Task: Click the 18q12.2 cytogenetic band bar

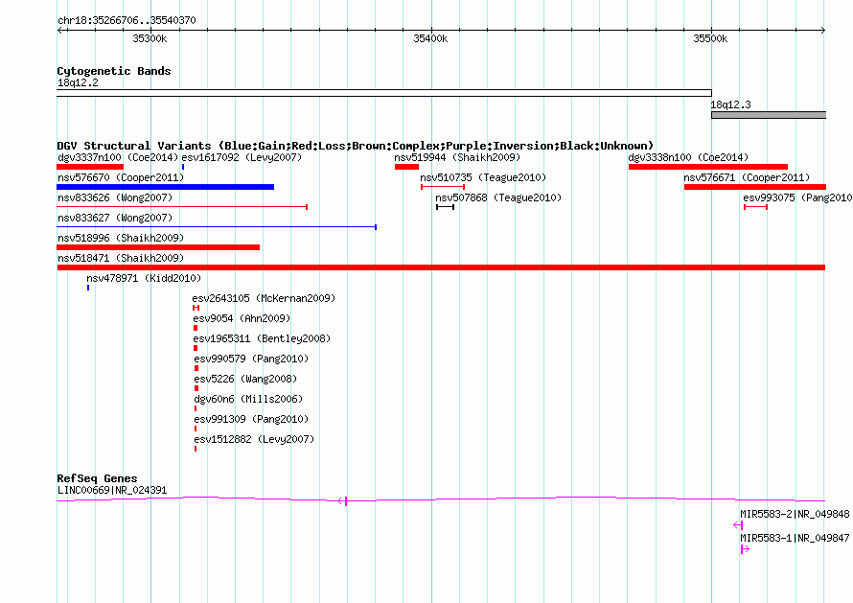Action: pos(384,93)
